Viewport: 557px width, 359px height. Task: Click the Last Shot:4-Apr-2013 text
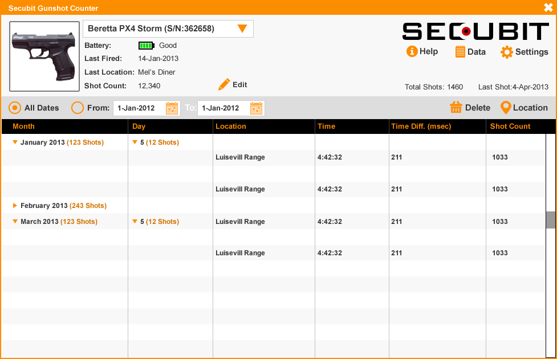[x=513, y=87]
